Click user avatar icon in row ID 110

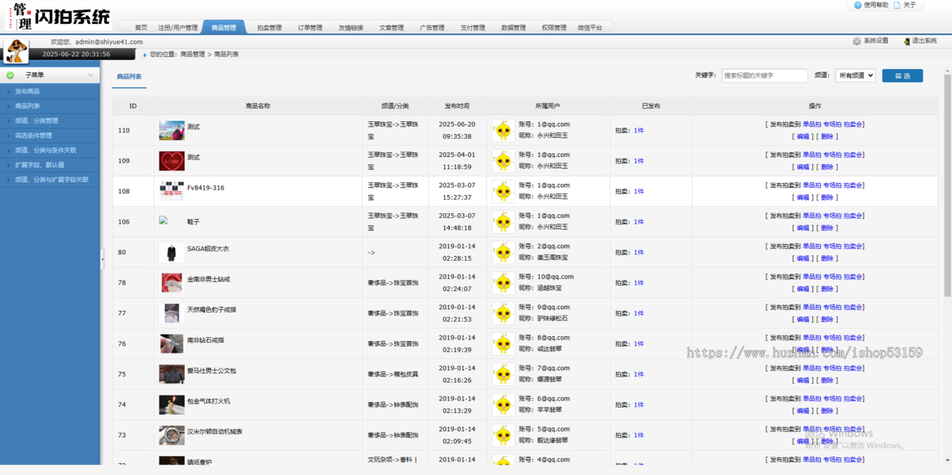pyautogui.click(x=502, y=130)
